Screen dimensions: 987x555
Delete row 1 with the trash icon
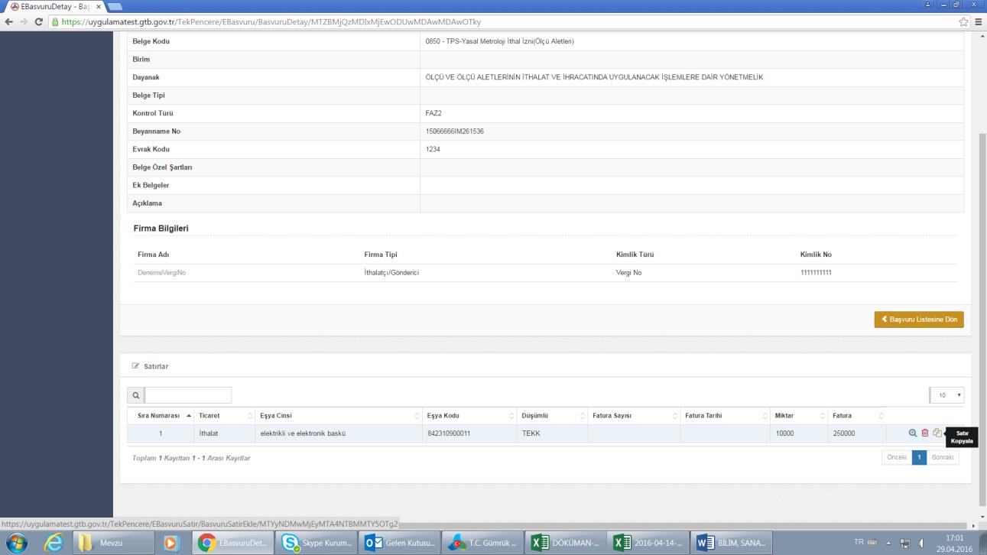pos(925,433)
